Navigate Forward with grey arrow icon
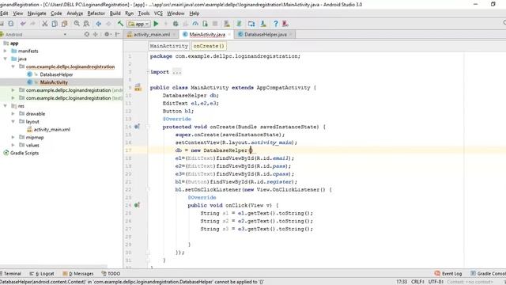506x285 pixels. pyautogui.click(x=108, y=24)
